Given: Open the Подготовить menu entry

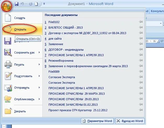Looking at the screenshot, I should [x=22, y=76].
